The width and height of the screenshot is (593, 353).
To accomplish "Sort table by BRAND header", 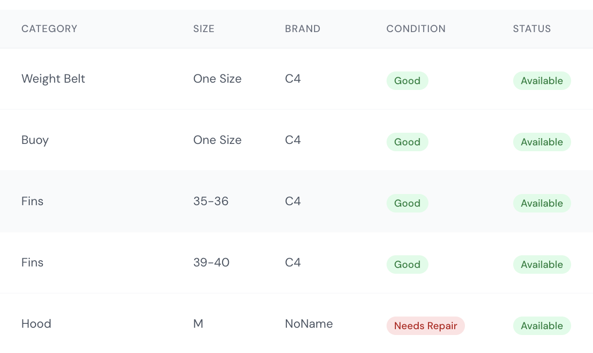I will pyautogui.click(x=302, y=29).
